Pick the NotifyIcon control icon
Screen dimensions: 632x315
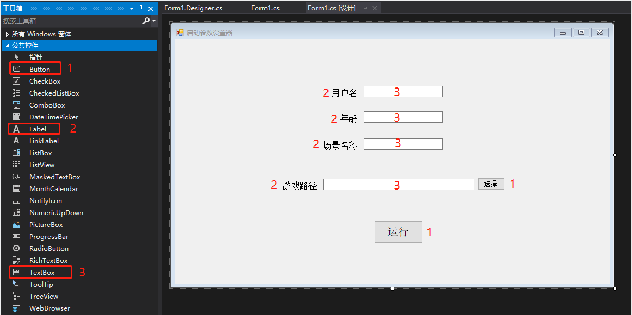[16, 201]
